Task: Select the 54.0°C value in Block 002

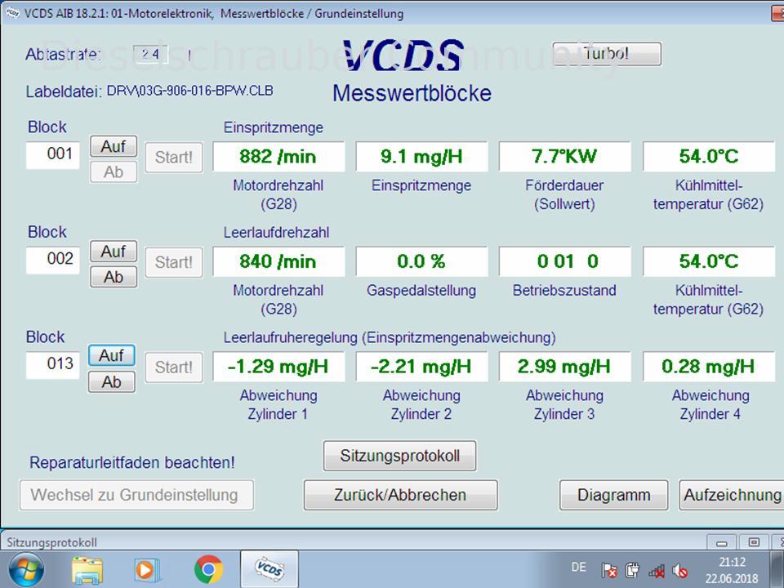Action: click(709, 261)
